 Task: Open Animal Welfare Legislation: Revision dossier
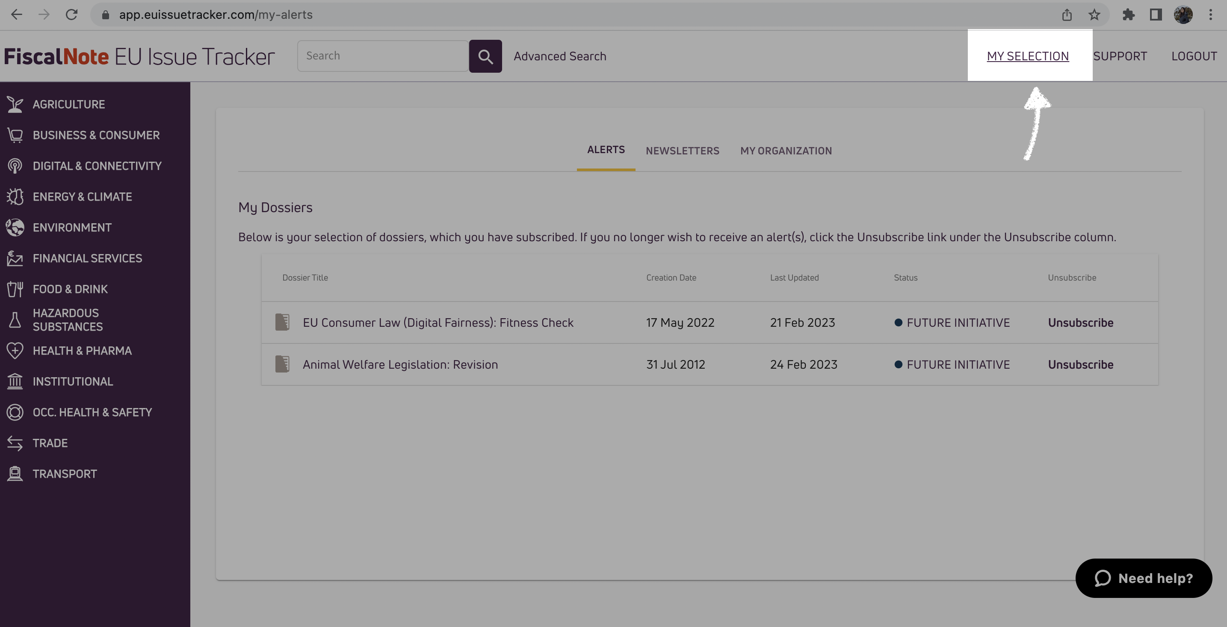point(400,364)
